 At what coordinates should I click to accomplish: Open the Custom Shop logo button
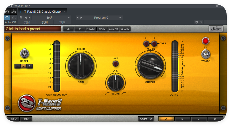click(x=216, y=29)
